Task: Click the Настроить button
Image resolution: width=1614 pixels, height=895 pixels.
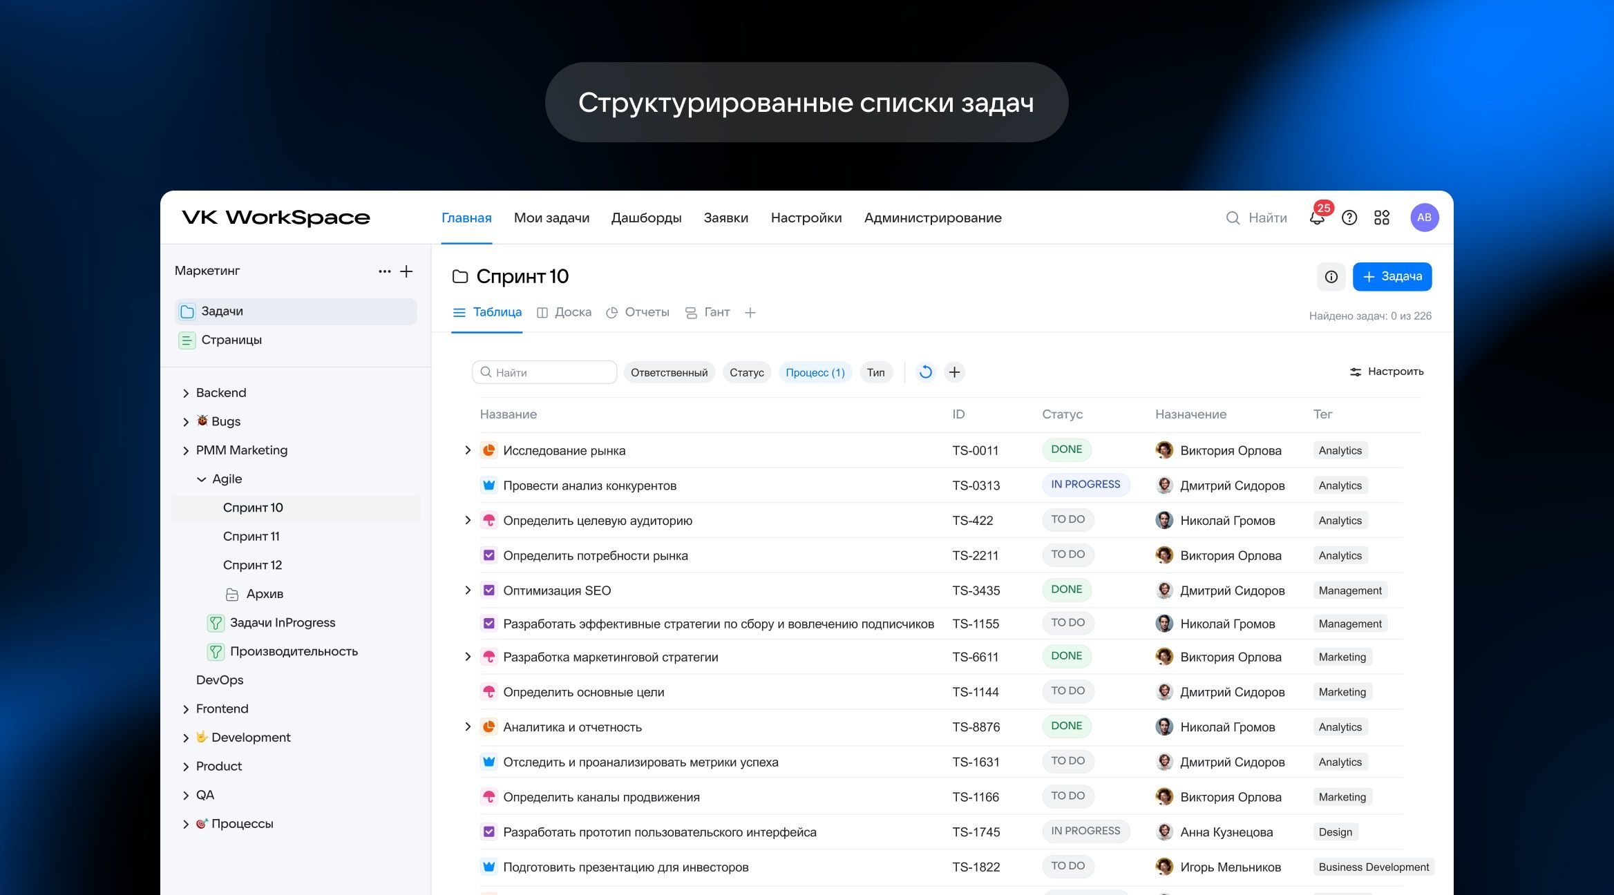Action: point(1387,372)
